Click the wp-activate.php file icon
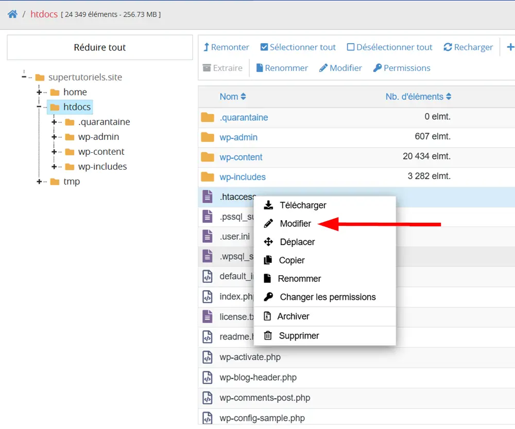 click(x=207, y=357)
